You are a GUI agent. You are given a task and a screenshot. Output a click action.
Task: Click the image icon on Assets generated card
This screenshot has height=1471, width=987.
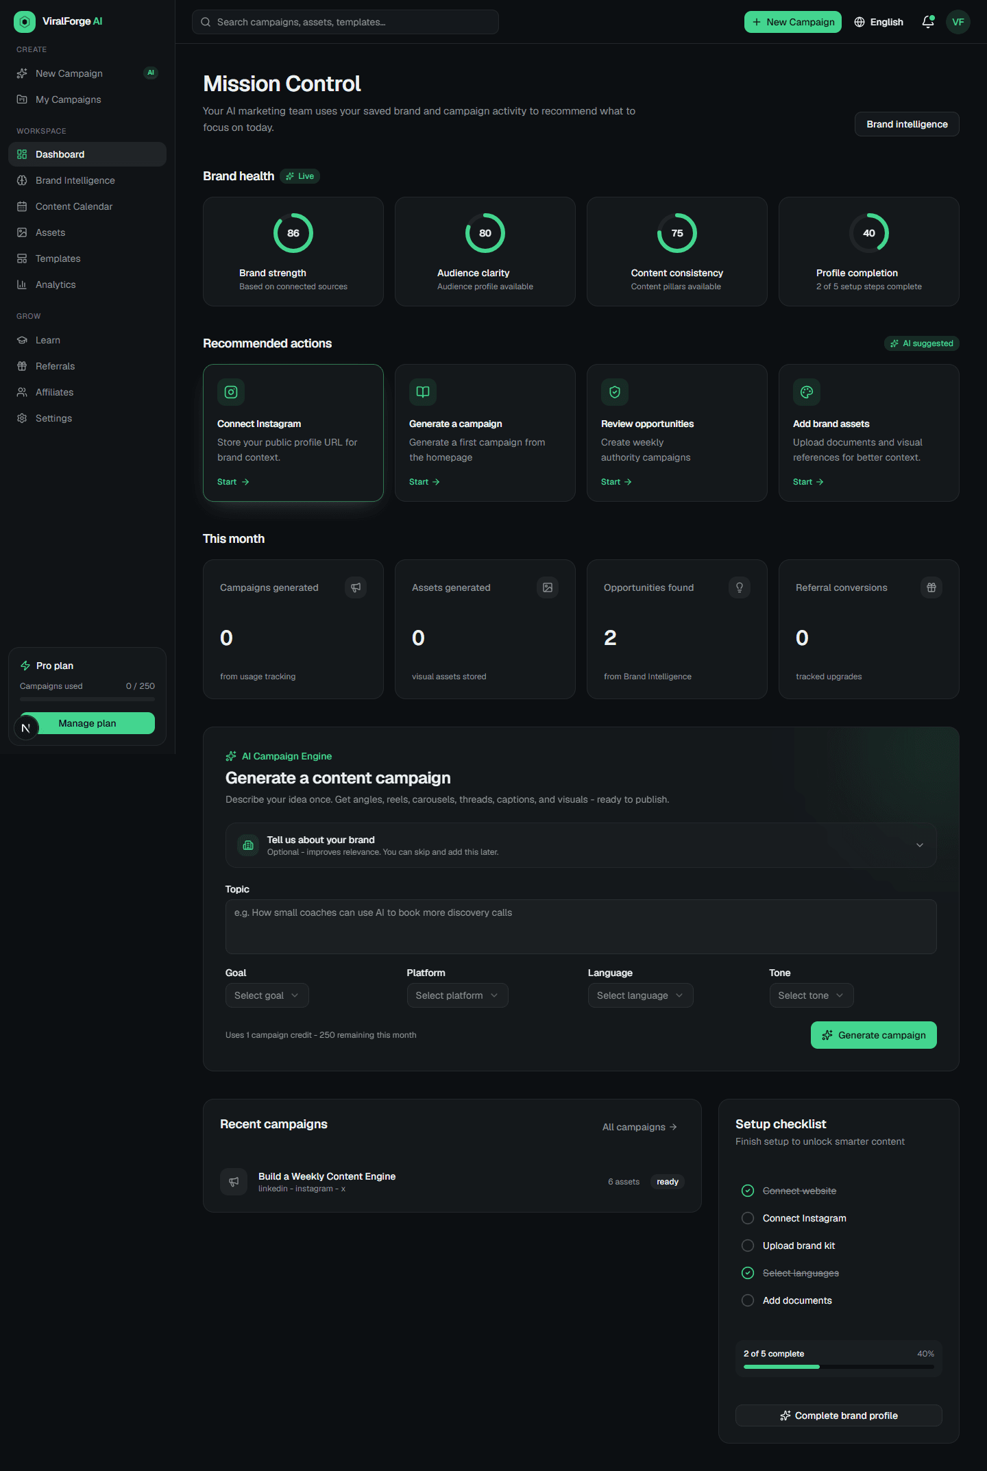548,587
